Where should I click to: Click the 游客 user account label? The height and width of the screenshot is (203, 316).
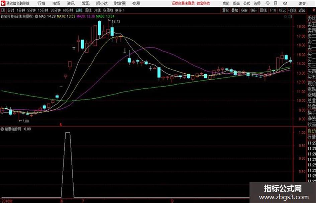[x=302, y=3]
